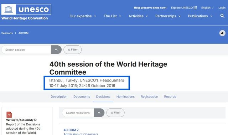Click Filter button beside Search resolutions

click(x=115, y=113)
